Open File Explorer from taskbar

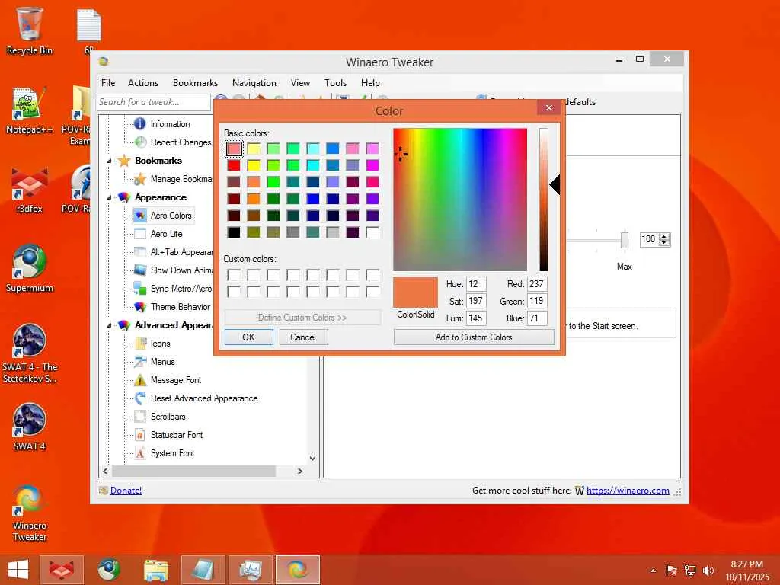(x=156, y=570)
